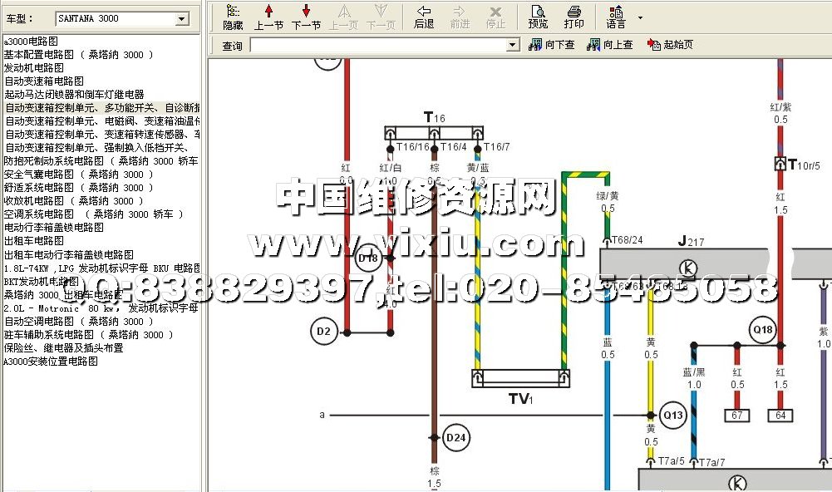Jump to next section using 下一节

(306, 16)
